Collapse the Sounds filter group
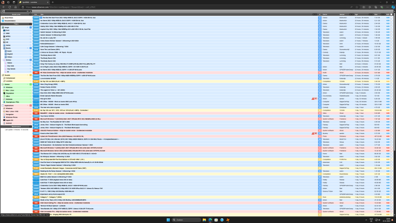Screen dimensions: 396x223 [x=30, y=75]
